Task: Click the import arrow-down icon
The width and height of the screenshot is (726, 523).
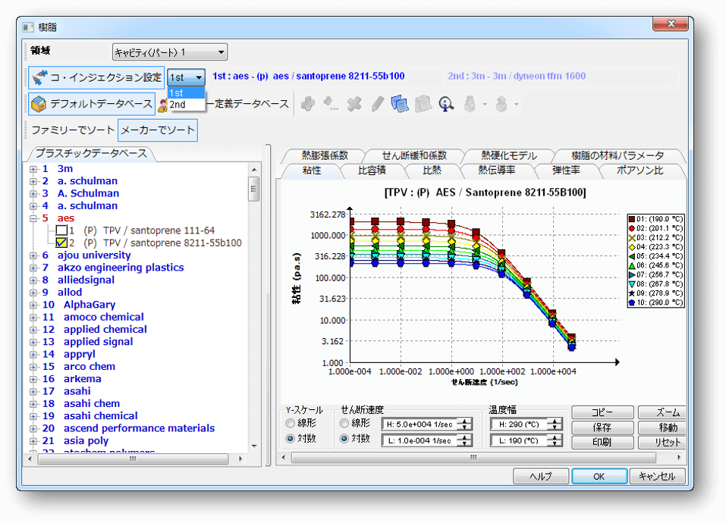Action: coord(470,104)
